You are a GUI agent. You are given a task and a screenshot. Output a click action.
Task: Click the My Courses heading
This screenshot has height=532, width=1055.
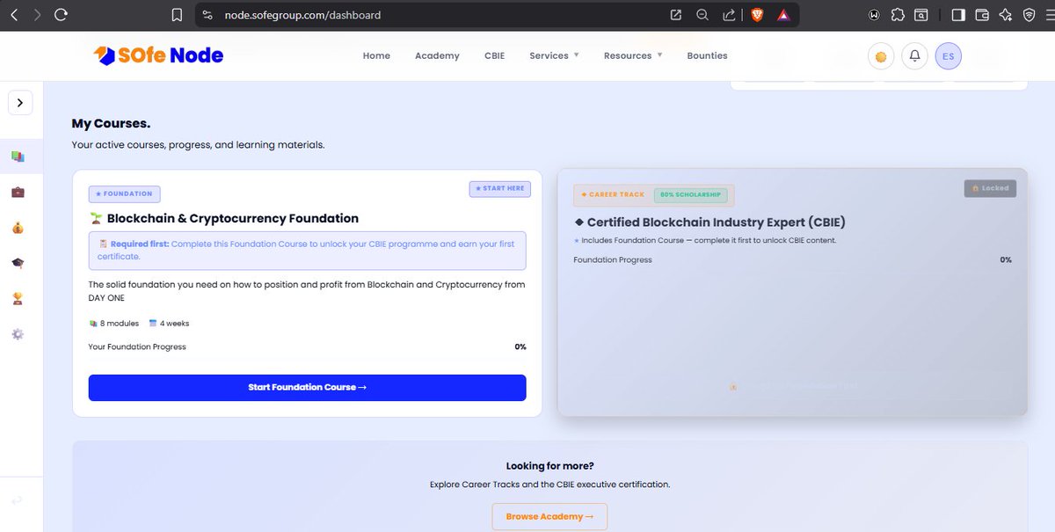coord(111,124)
